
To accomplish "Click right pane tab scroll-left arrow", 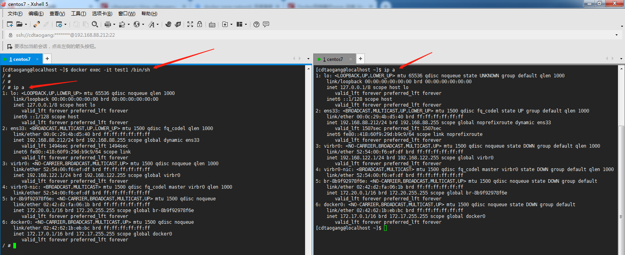I will coord(607,59).
